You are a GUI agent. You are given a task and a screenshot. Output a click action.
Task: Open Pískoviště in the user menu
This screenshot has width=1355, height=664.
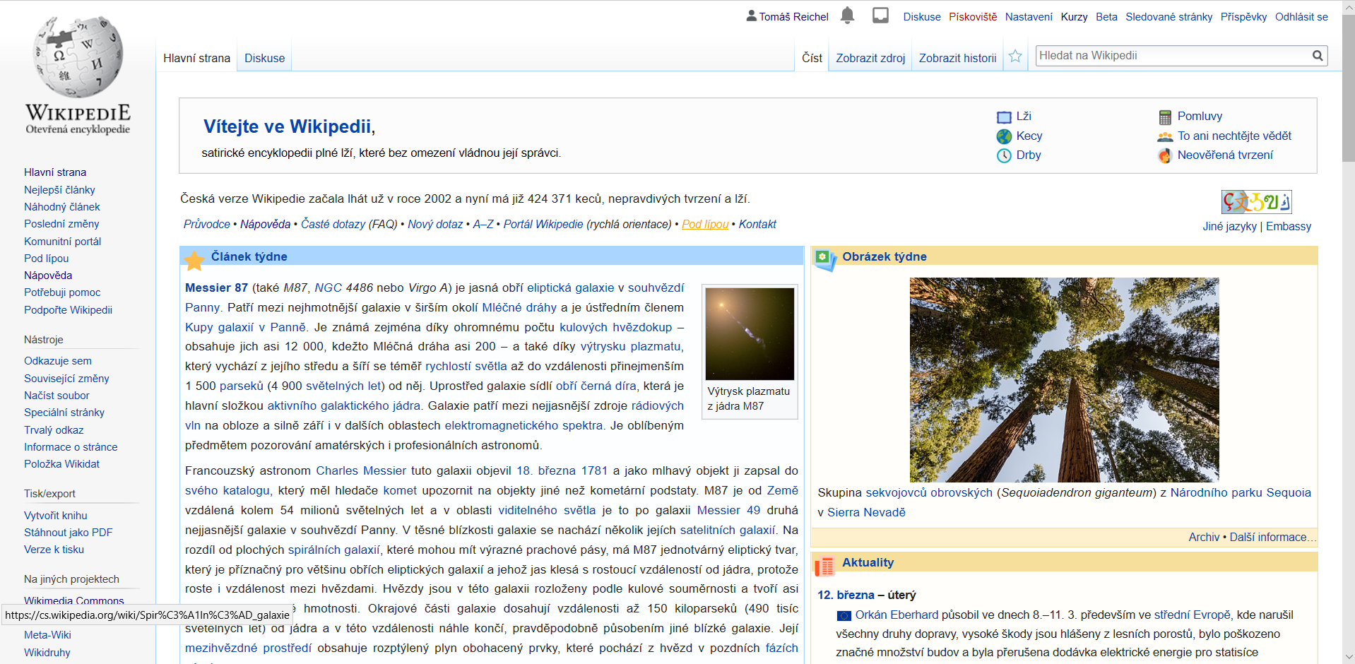973,17
